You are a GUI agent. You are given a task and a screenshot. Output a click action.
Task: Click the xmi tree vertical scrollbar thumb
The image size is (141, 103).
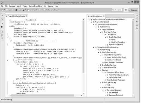pyautogui.click(x=133, y=44)
